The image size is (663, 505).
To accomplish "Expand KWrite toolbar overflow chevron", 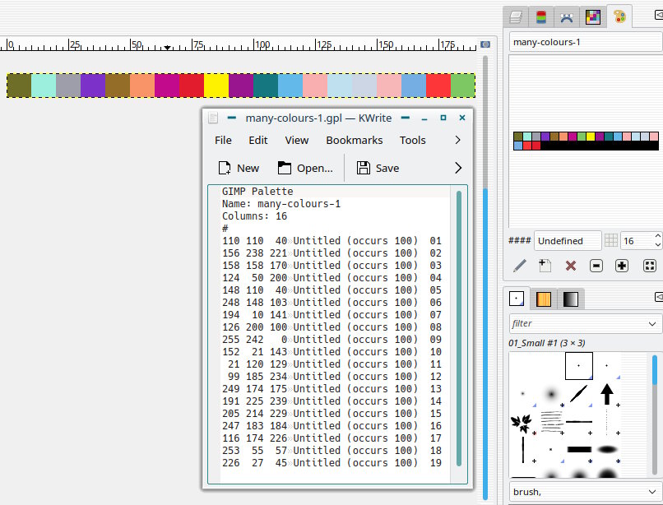I will coord(458,168).
